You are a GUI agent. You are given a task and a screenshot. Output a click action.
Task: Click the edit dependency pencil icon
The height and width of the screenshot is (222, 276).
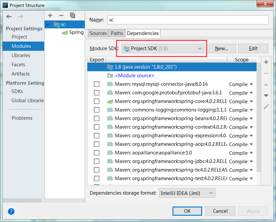point(266,107)
